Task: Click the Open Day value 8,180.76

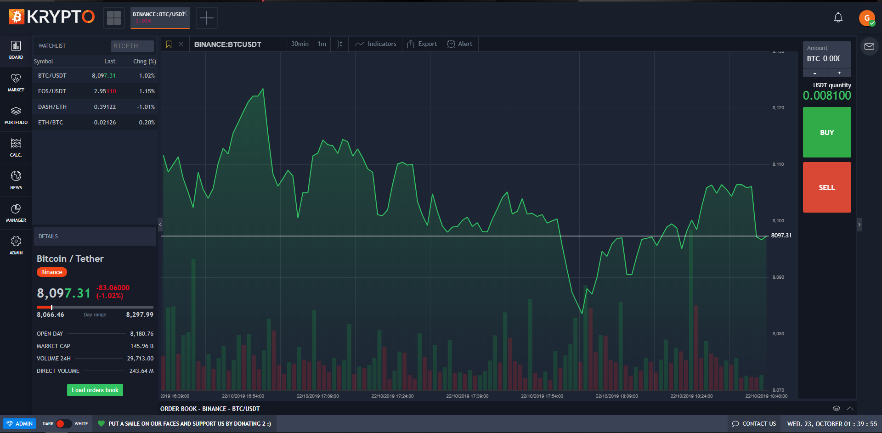Action: coord(142,334)
